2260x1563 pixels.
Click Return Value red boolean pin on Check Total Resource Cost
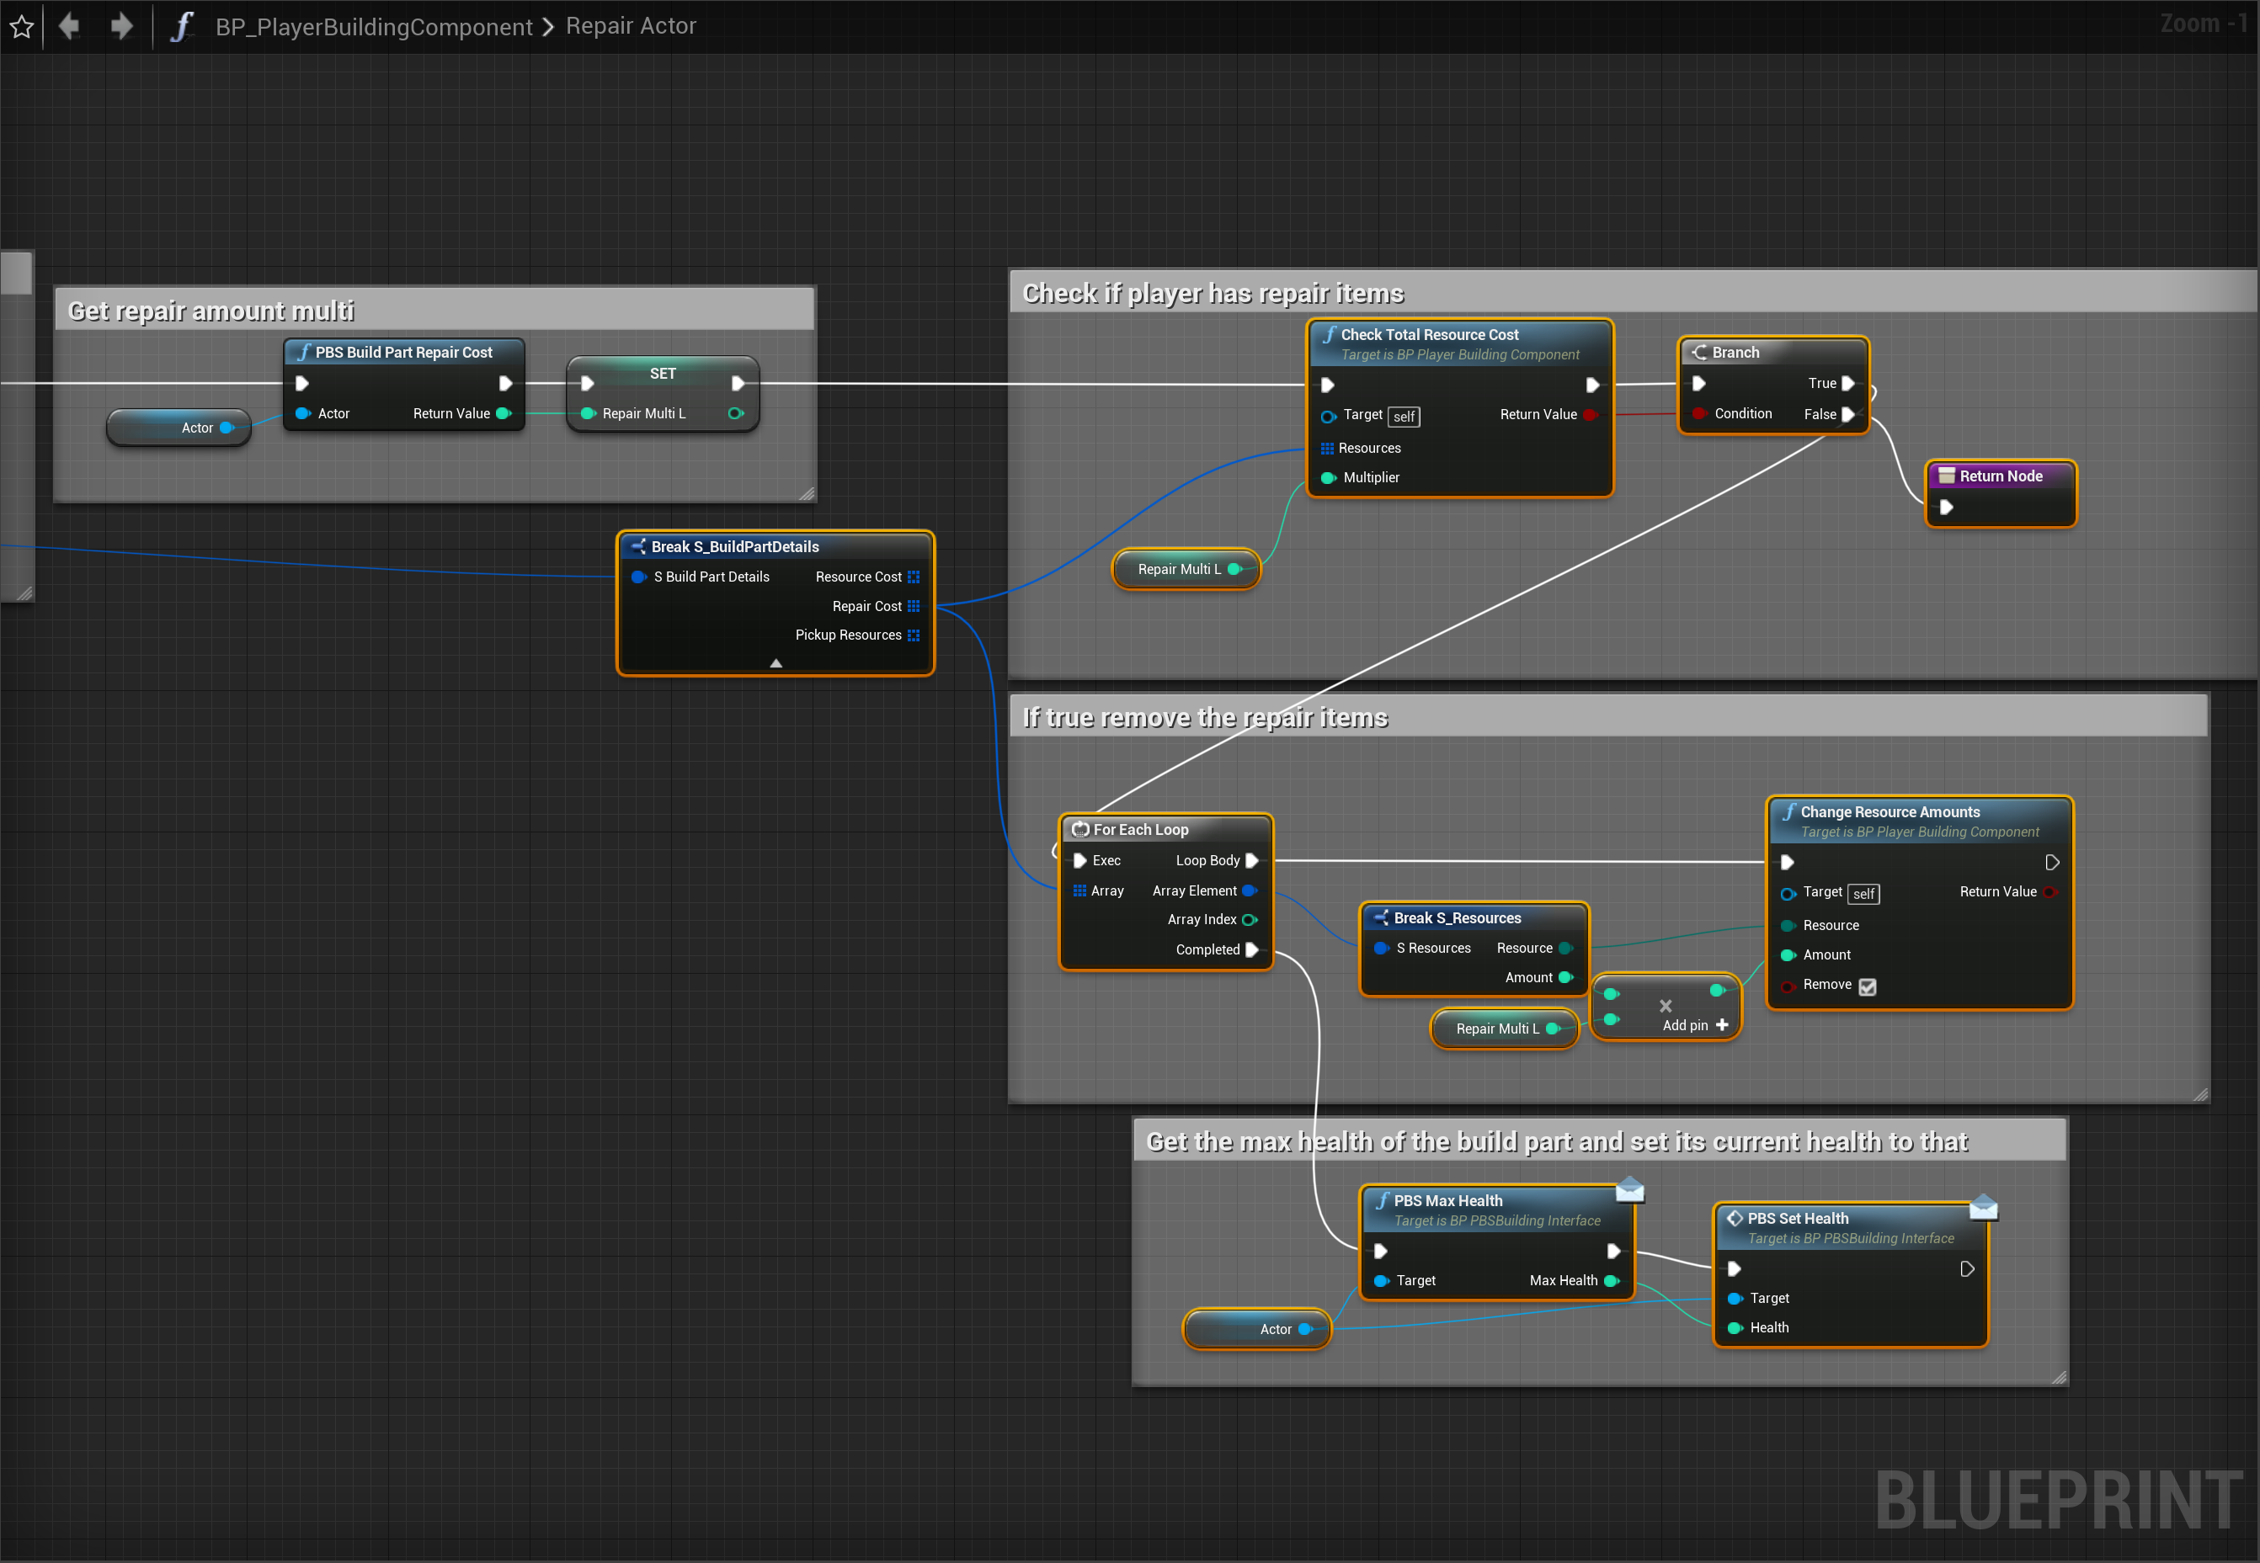tap(1589, 414)
